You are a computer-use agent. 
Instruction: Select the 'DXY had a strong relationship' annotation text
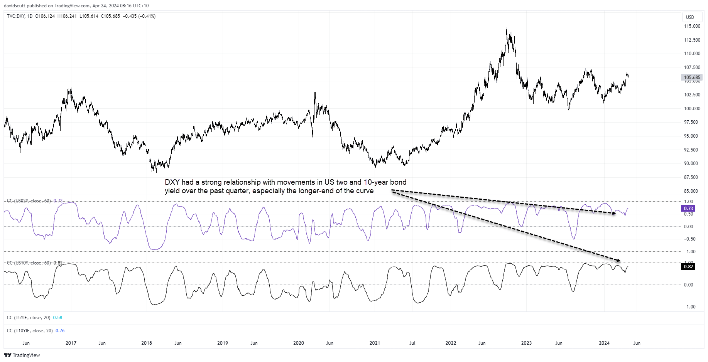point(286,187)
